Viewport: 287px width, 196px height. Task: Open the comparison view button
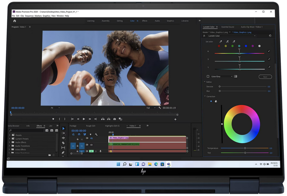click(x=121, y=119)
